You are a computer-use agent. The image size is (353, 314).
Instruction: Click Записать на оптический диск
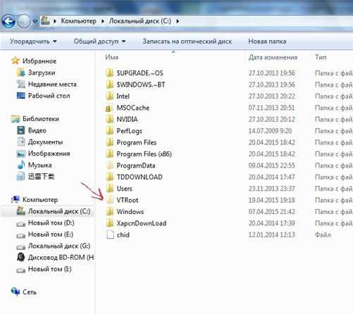click(187, 42)
